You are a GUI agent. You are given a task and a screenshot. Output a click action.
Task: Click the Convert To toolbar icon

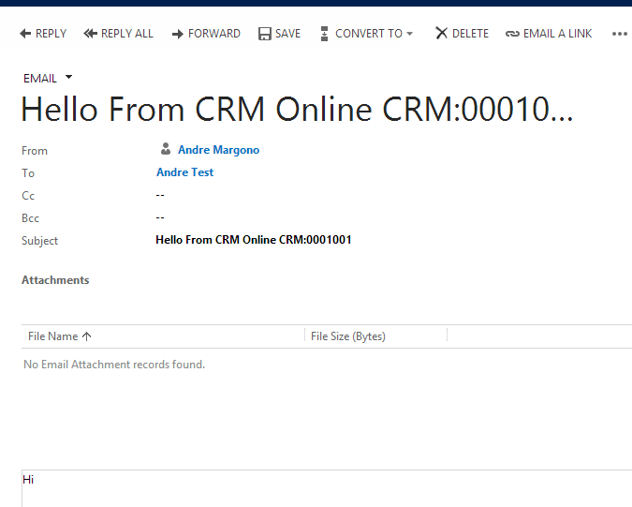325,34
